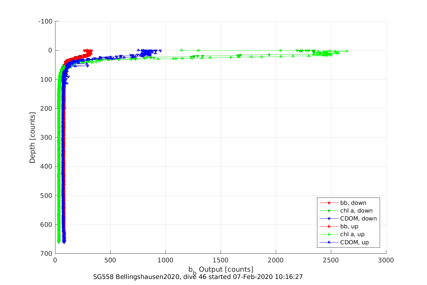Image resolution: width=427 pixels, height=285 pixels.
Task: Click the red down-triangle marker in legend
Action: pyautogui.click(x=329, y=203)
